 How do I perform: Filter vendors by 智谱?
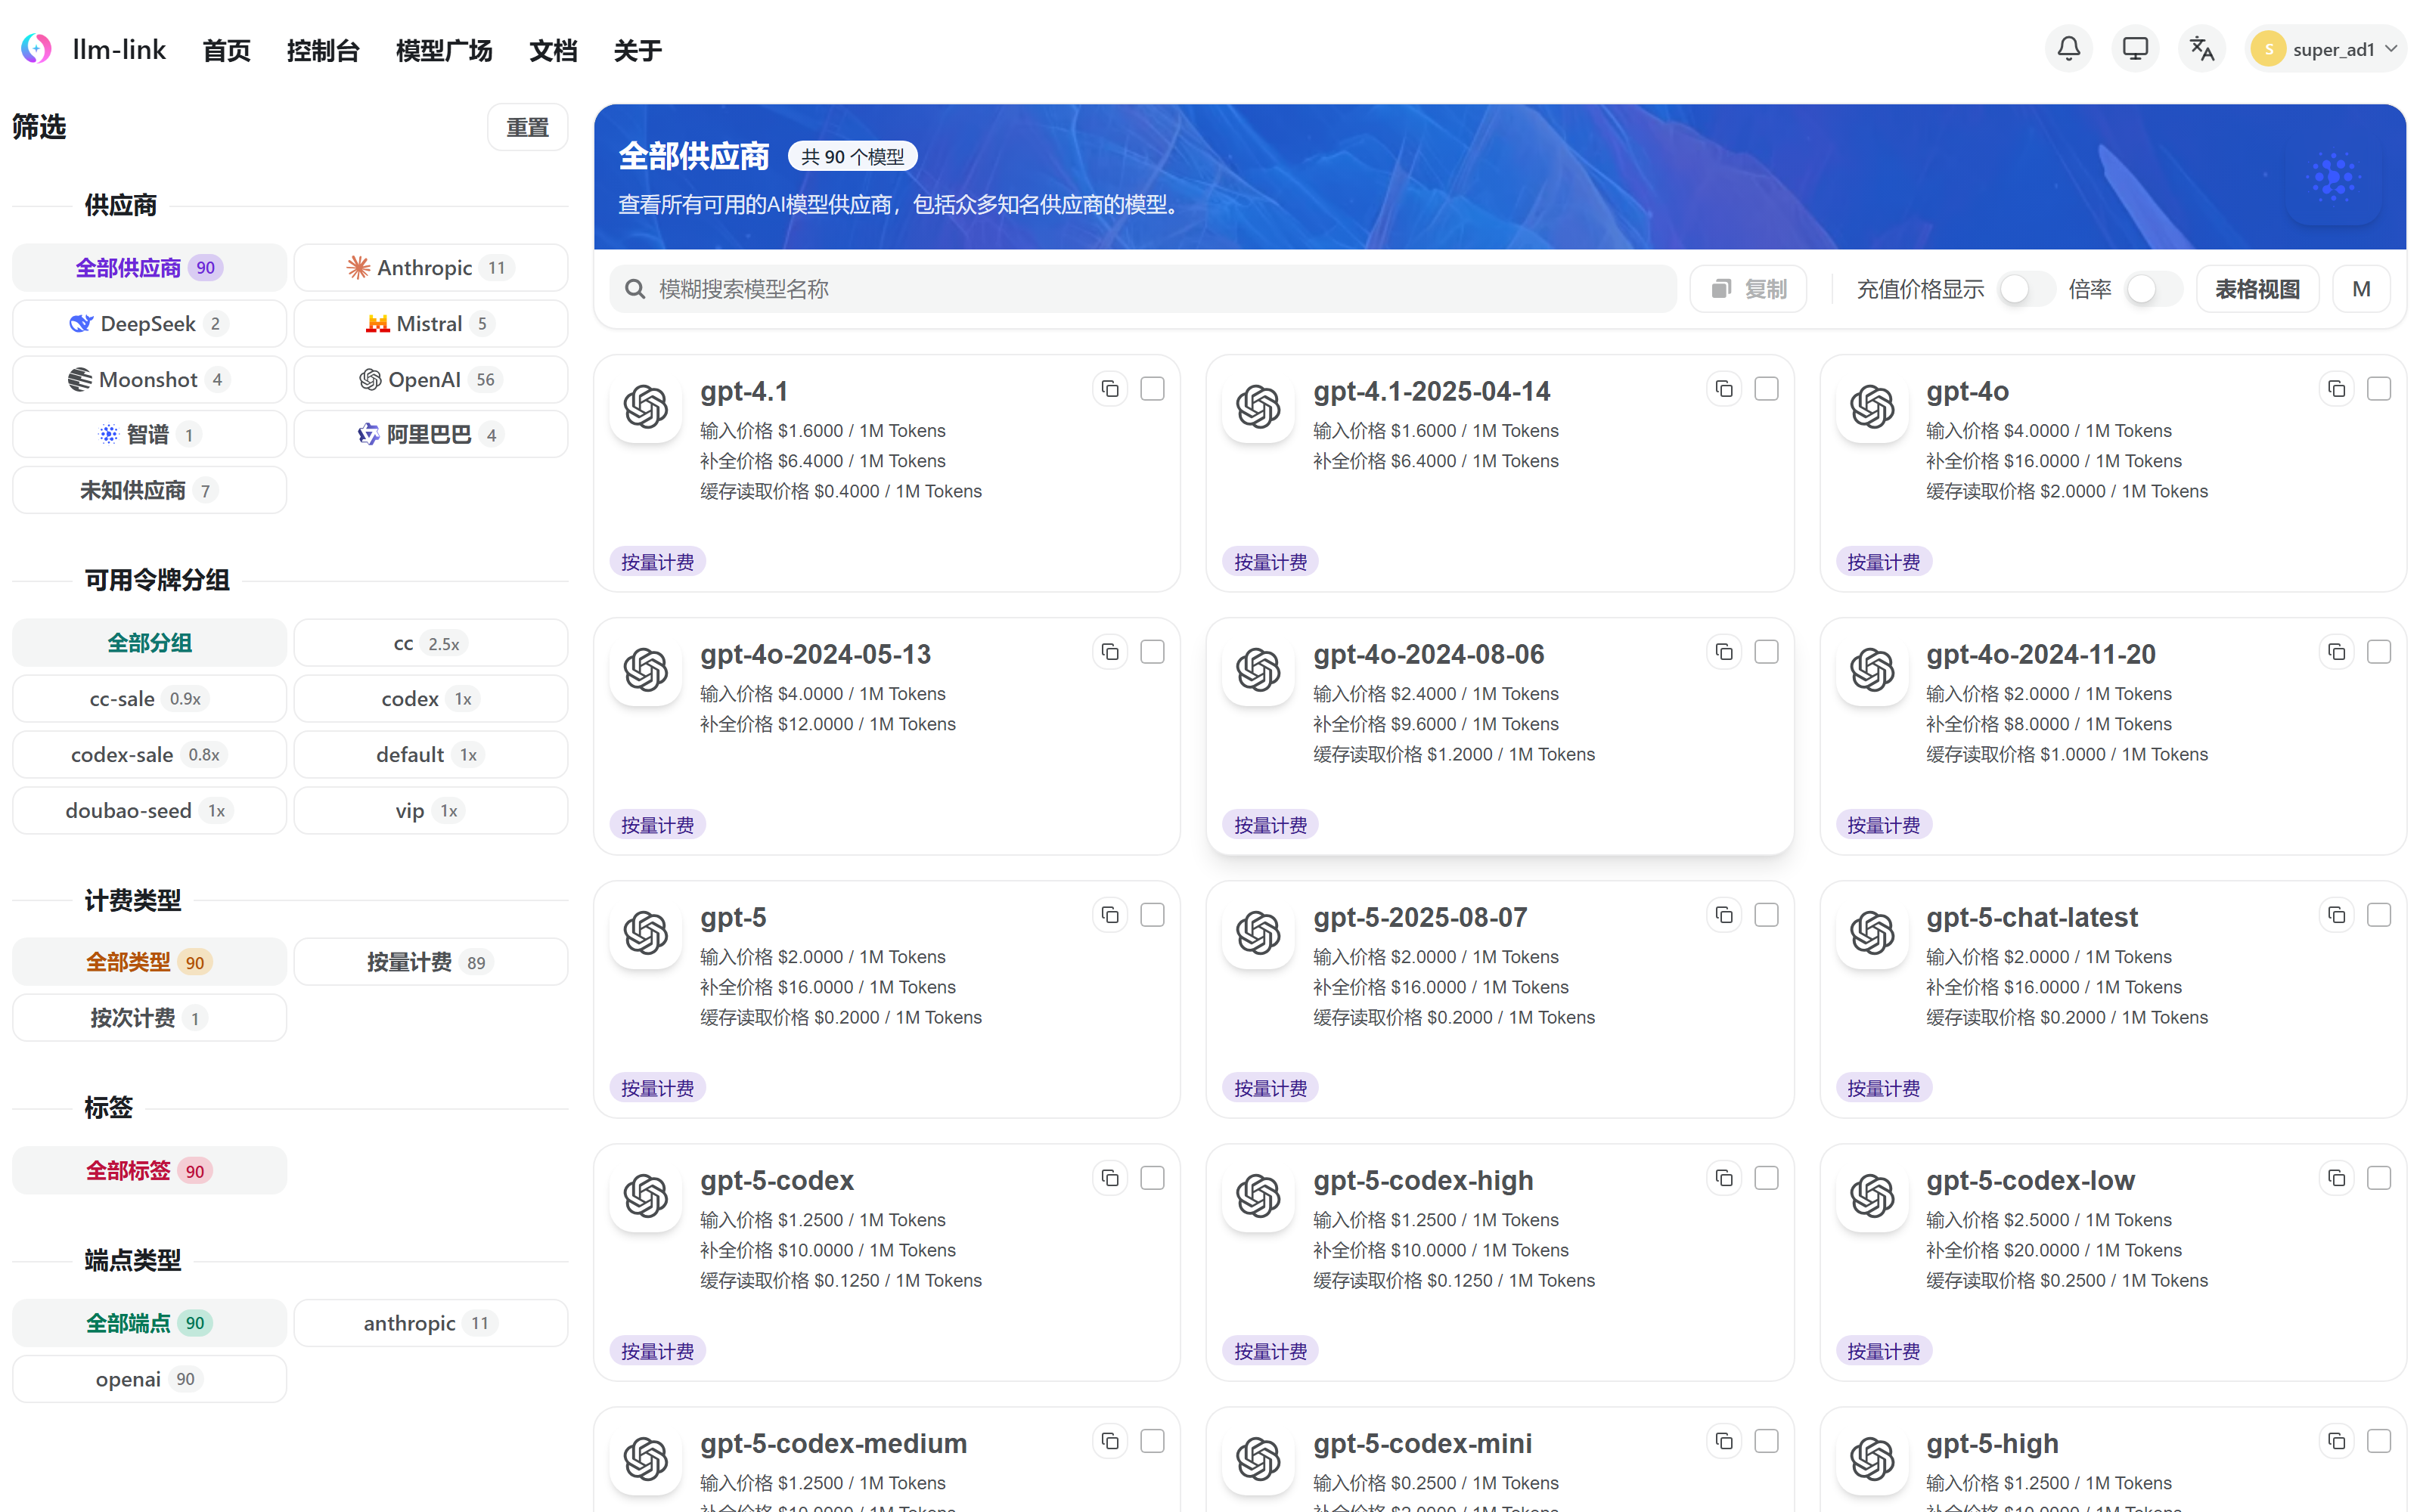(x=149, y=435)
